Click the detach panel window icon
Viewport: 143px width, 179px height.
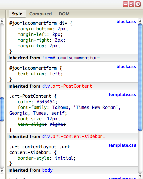[131, 4]
